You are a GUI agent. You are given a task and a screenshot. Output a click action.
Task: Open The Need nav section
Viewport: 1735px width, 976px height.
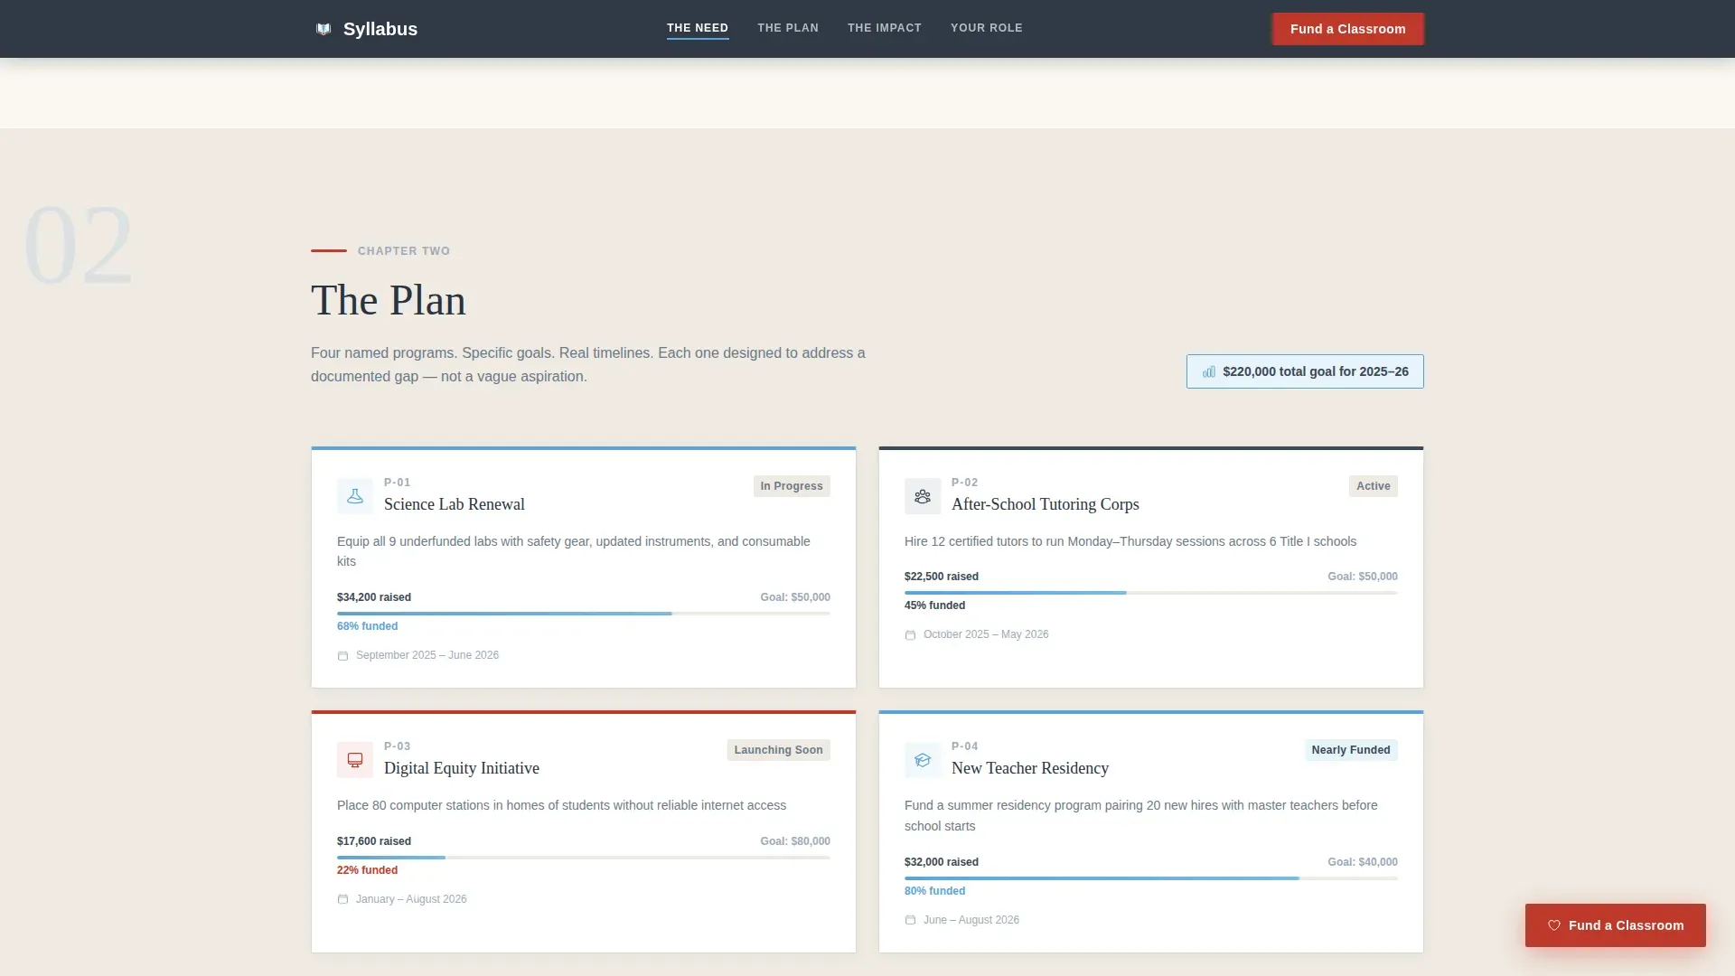[x=698, y=28]
